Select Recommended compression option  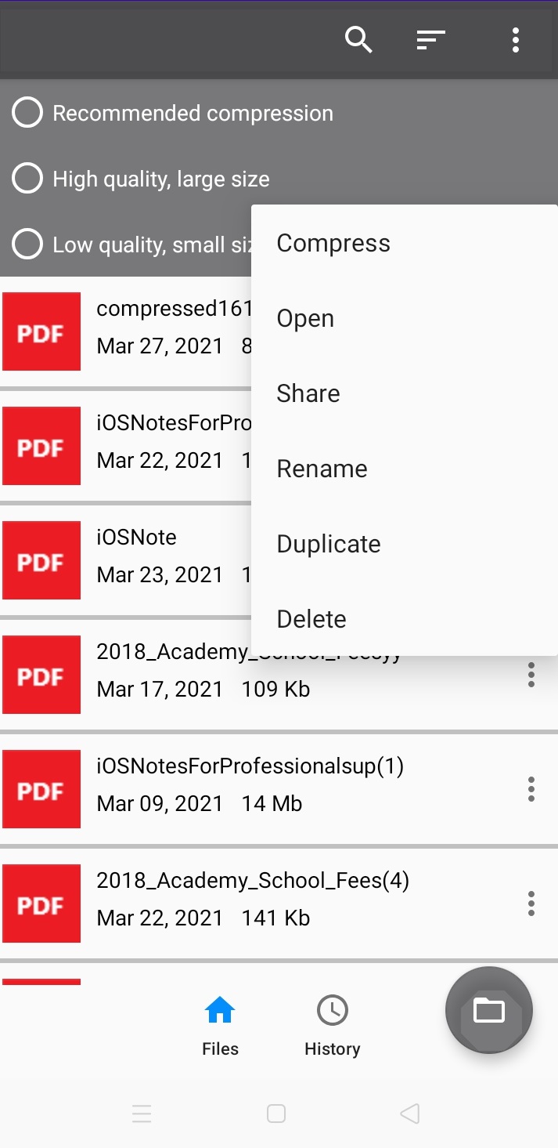coord(27,113)
